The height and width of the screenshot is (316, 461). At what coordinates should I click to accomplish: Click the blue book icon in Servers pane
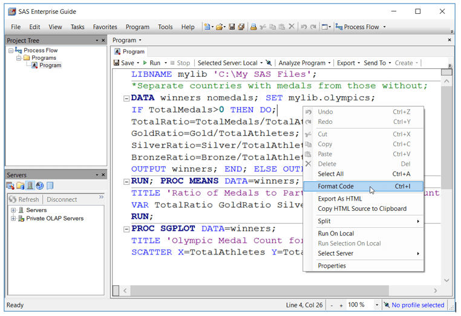tap(50, 185)
